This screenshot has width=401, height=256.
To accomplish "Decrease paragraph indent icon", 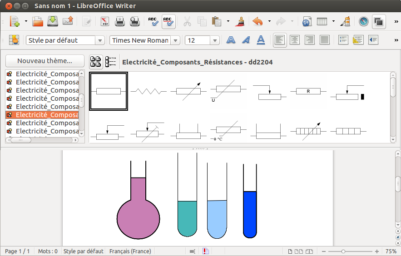I will point(373,40).
